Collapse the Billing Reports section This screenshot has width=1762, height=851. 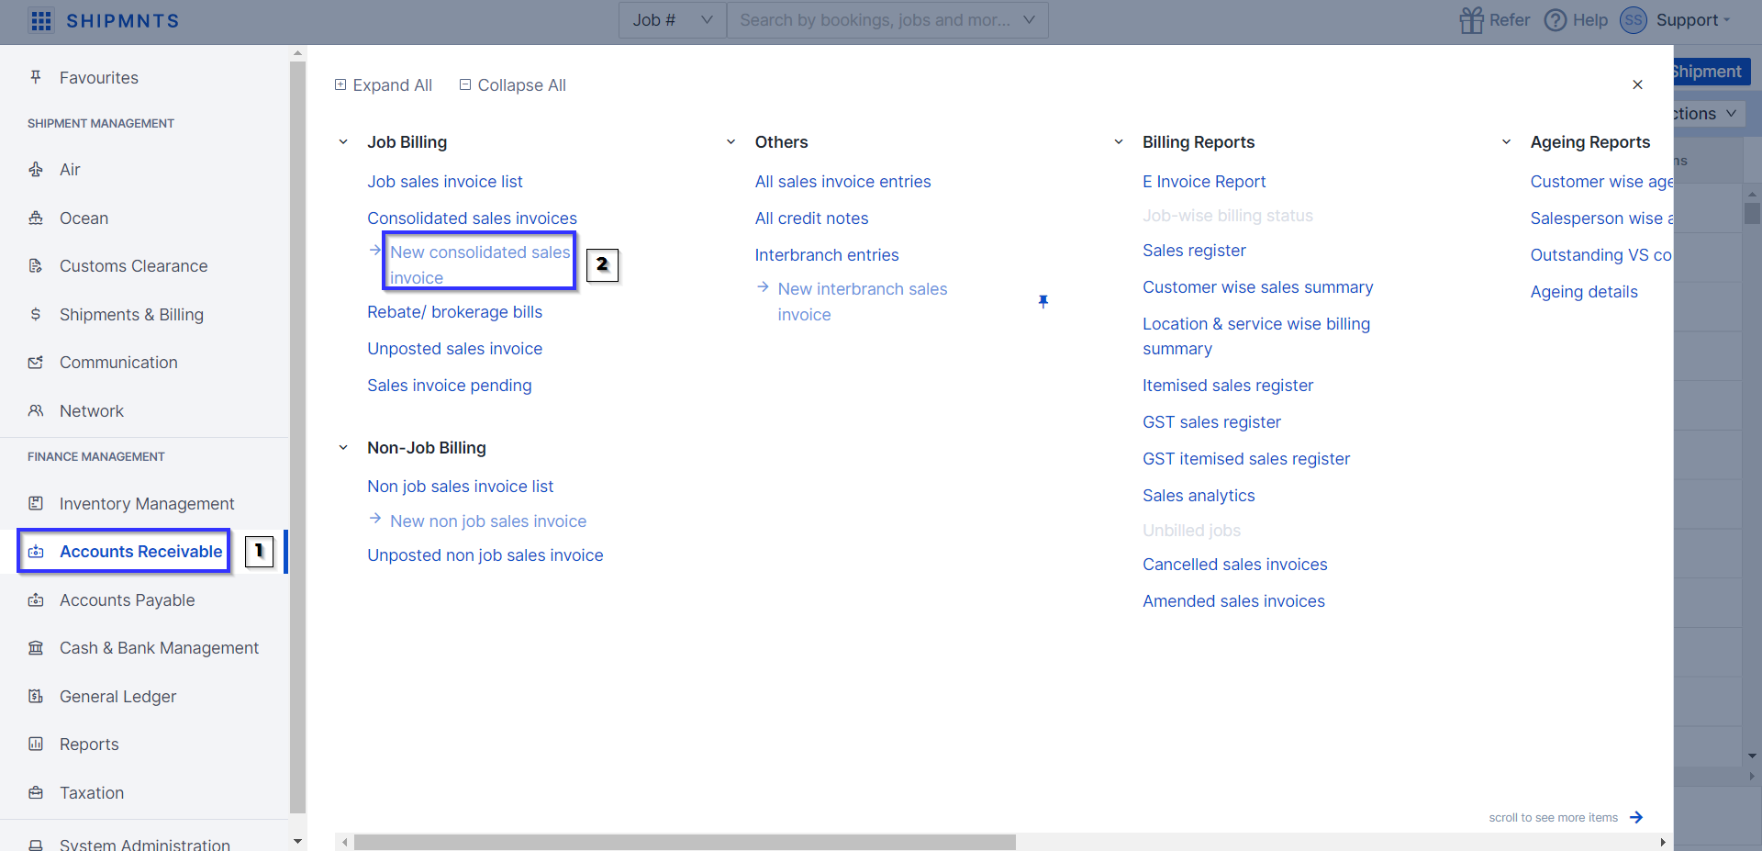tap(1119, 141)
